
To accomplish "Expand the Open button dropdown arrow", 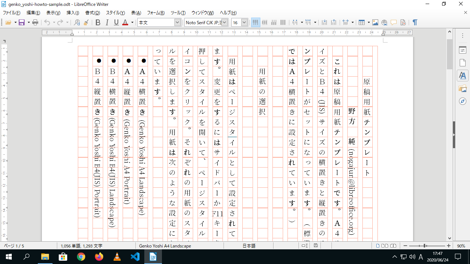I will [x=15, y=22].
